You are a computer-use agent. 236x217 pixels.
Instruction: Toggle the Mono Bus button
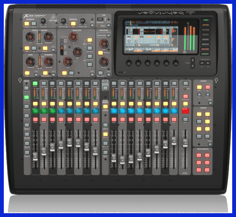pos(100,53)
